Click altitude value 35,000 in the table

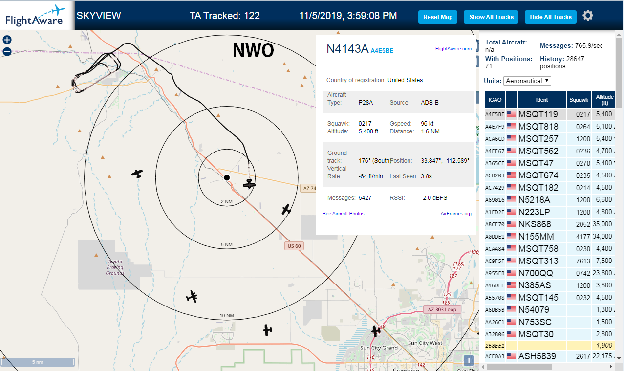pyautogui.click(x=602, y=224)
